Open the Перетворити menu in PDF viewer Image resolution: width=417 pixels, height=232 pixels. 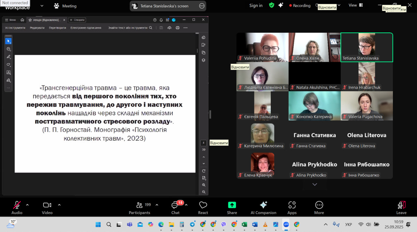pyautogui.click(x=57, y=28)
